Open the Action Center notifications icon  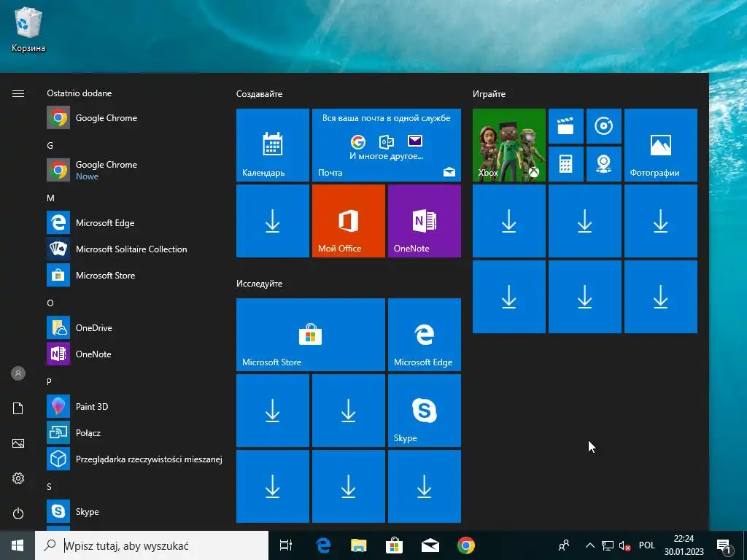pos(724,545)
